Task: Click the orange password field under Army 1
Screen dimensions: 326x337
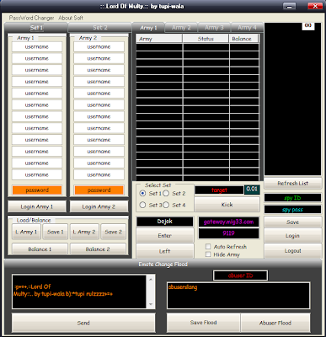Action: (x=37, y=190)
